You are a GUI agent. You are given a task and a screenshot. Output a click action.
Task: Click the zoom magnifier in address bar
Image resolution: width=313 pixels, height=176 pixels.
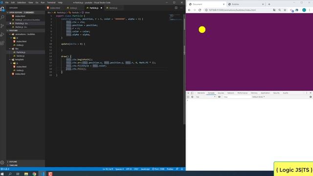point(280,10)
